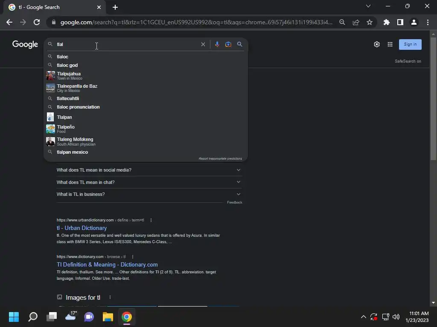Choose the Tlalnepantla de Baz suggestion
437x327 pixels.
146,88
